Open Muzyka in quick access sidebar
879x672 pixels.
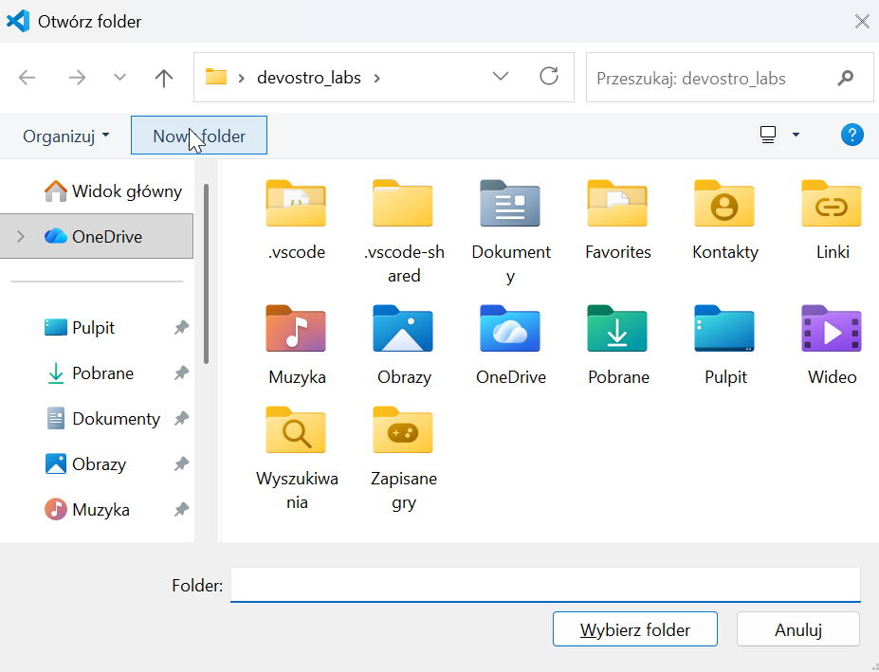(87, 510)
